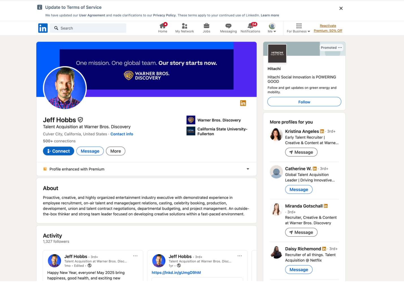
Task: Click 1,327 followers text
Action: (x=56, y=242)
